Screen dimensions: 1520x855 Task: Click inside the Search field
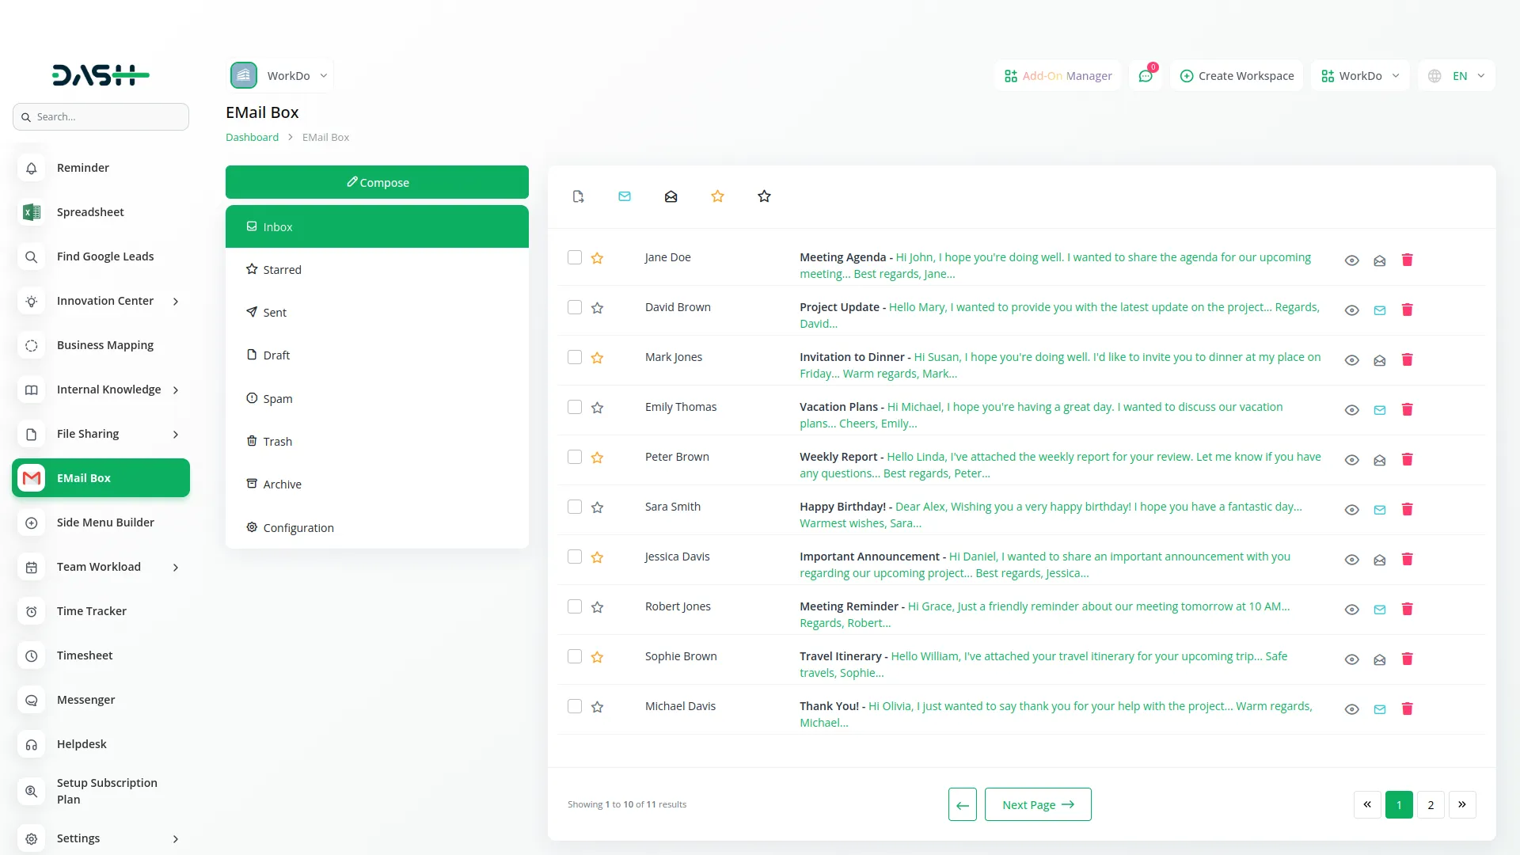101,116
